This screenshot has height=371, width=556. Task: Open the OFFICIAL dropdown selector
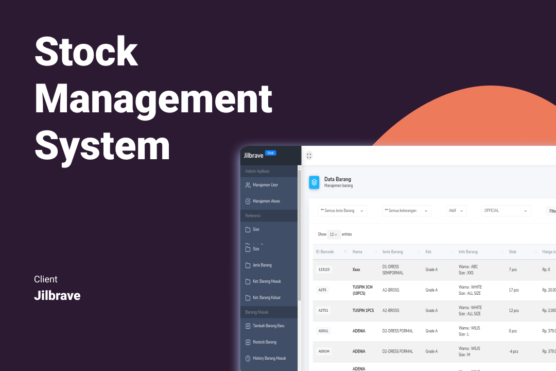click(506, 211)
